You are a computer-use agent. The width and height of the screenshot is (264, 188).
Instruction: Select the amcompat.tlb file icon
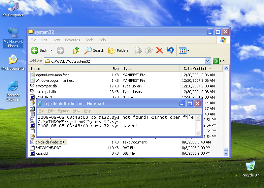point(32,86)
